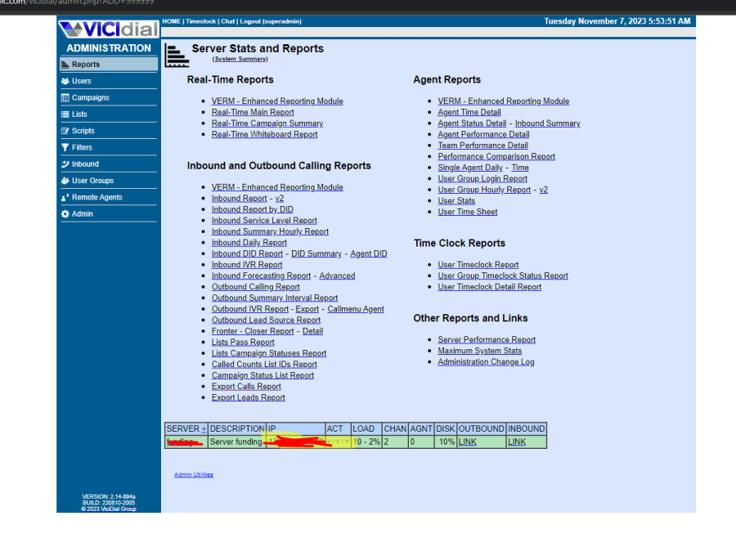Click the VICIdial logo
This screenshot has width=736, height=538.
pos(109,29)
